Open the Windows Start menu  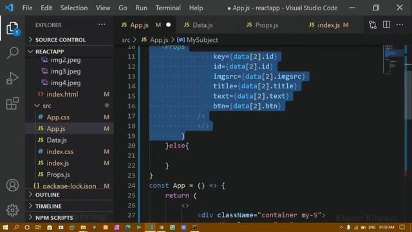pos(5,227)
